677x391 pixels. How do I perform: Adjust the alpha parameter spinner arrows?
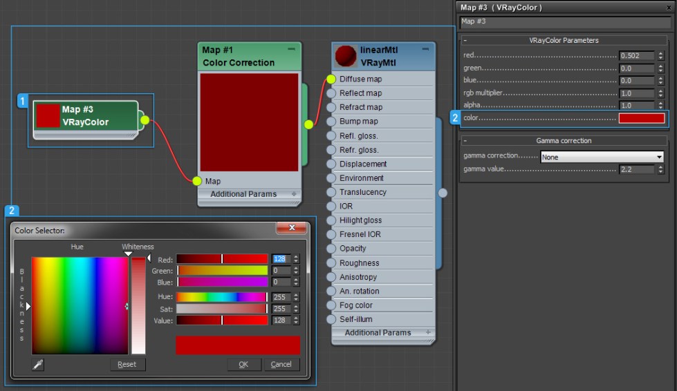pos(660,105)
